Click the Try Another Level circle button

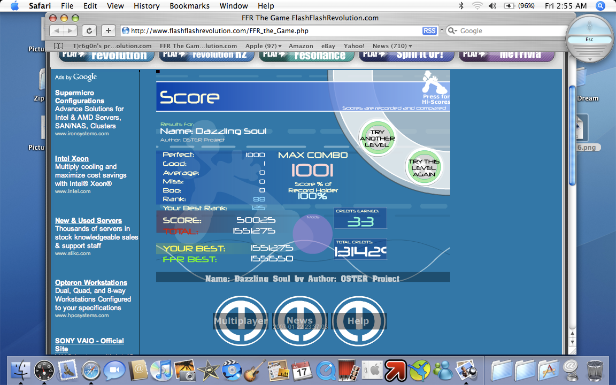click(x=377, y=138)
